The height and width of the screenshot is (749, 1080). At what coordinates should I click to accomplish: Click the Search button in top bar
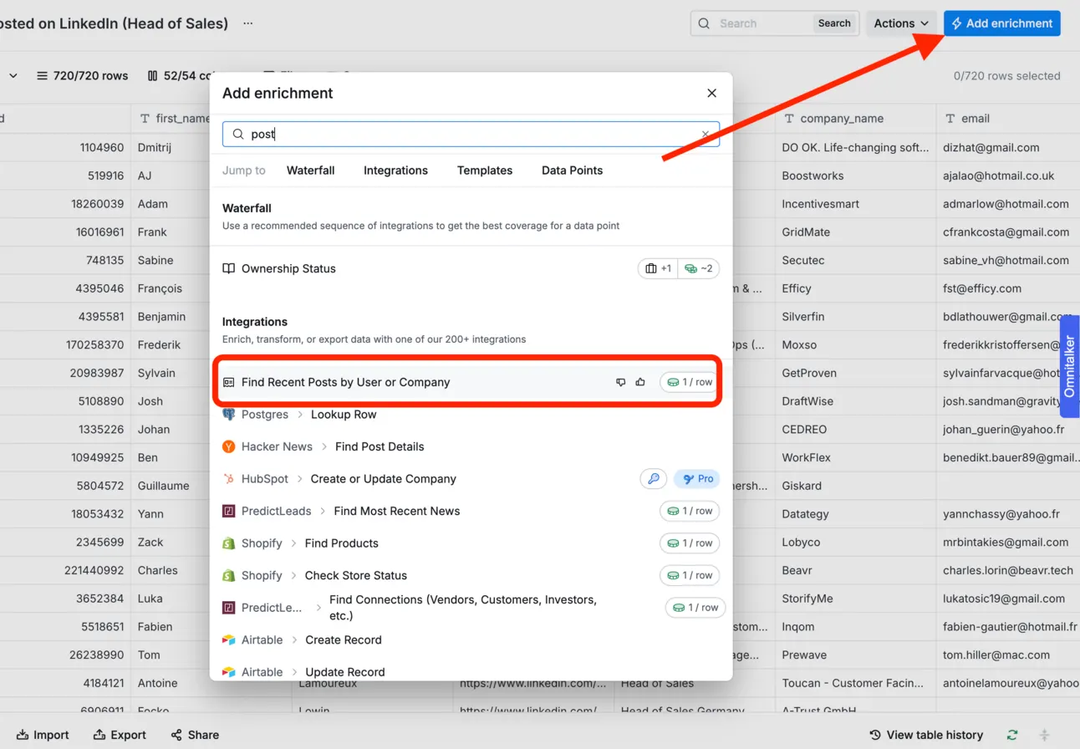[833, 23]
